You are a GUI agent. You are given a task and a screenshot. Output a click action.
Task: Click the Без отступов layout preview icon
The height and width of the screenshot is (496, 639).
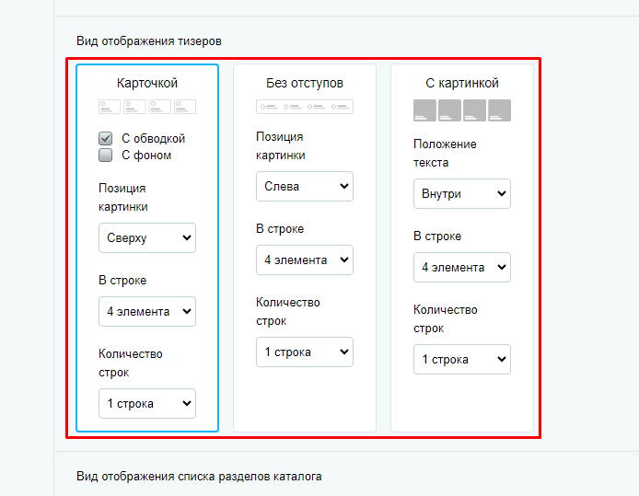(305, 107)
